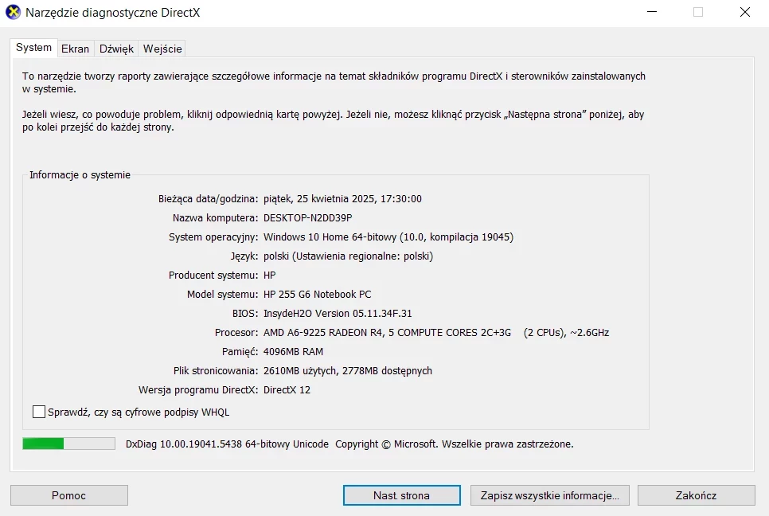Open the Dźwięk tab
The width and height of the screenshot is (769, 516).
coord(116,49)
